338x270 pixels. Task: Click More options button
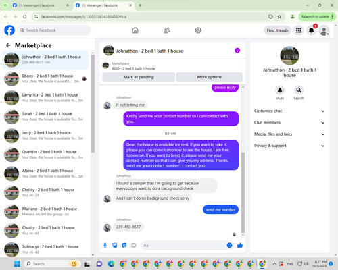tap(210, 77)
